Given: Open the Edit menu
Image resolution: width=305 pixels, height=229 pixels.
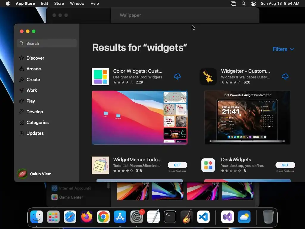Looking at the screenshot, I should (44, 3).
